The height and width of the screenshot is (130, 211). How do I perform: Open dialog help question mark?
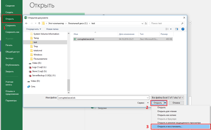(x=183, y=29)
